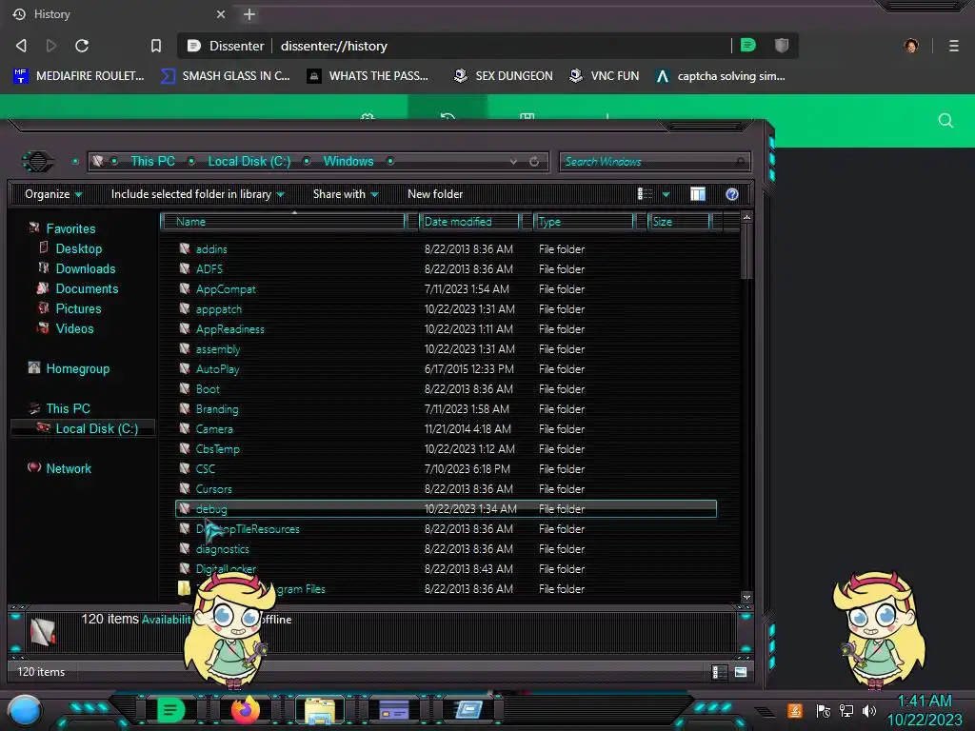Open File Explorer from the taskbar
This screenshot has width=975, height=731.
[x=320, y=710]
